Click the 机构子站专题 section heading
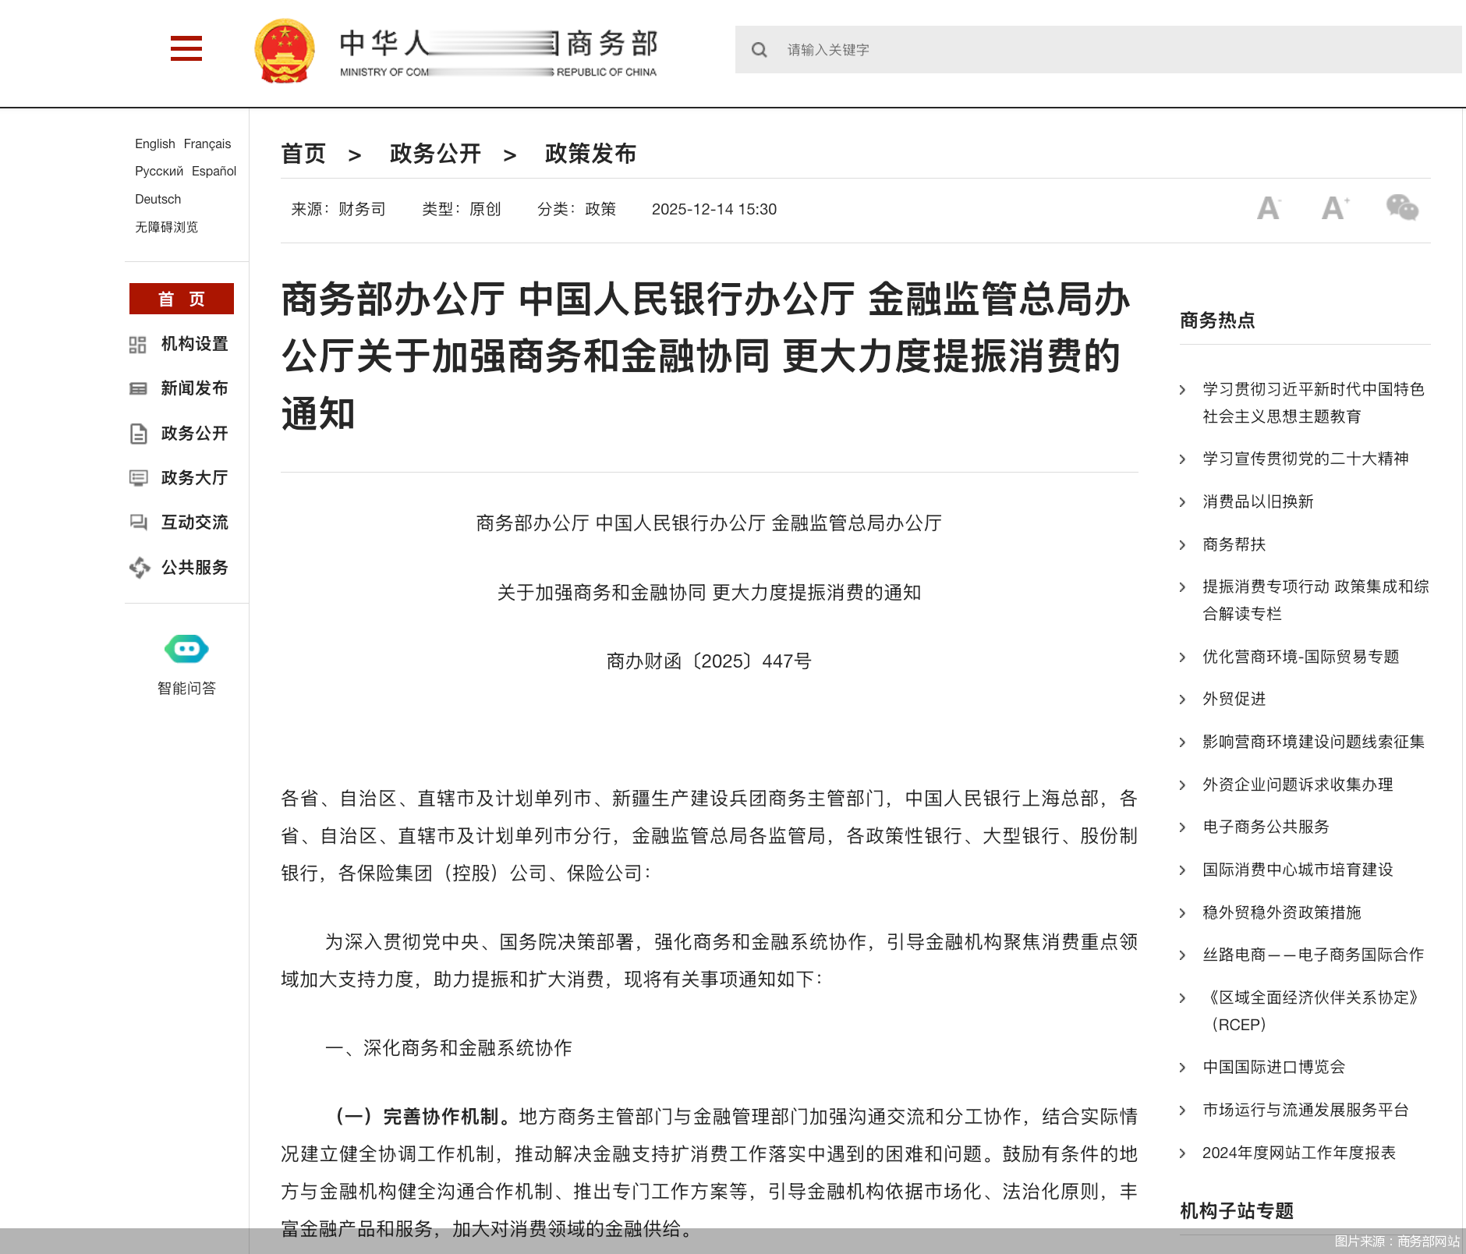1466x1254 pixels. [1237, 1211]
